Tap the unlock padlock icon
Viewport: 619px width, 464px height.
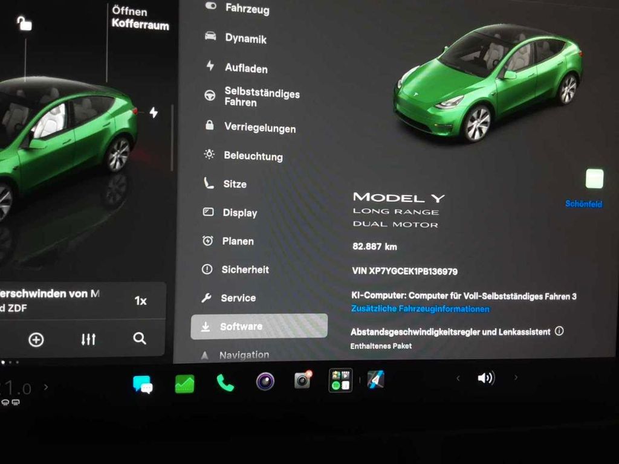click(x=24, y=24)
